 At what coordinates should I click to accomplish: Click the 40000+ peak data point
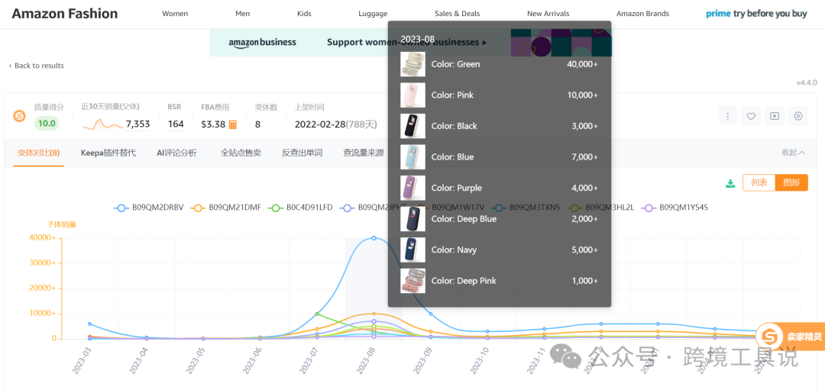[374, 238]
